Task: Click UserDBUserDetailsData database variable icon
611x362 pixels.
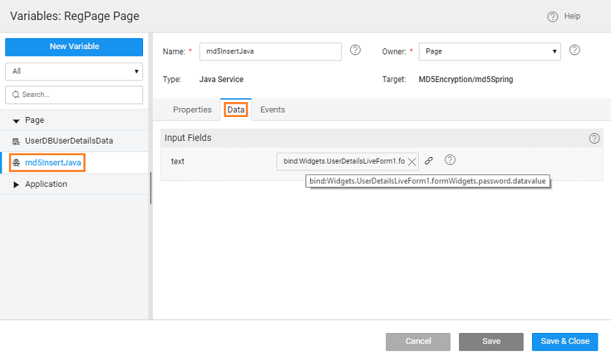Action: pyautogui.click(x=16, y=141)
